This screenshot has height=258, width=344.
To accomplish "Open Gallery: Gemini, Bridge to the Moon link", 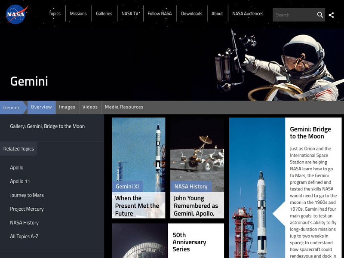I will click(x=47, y=126).
